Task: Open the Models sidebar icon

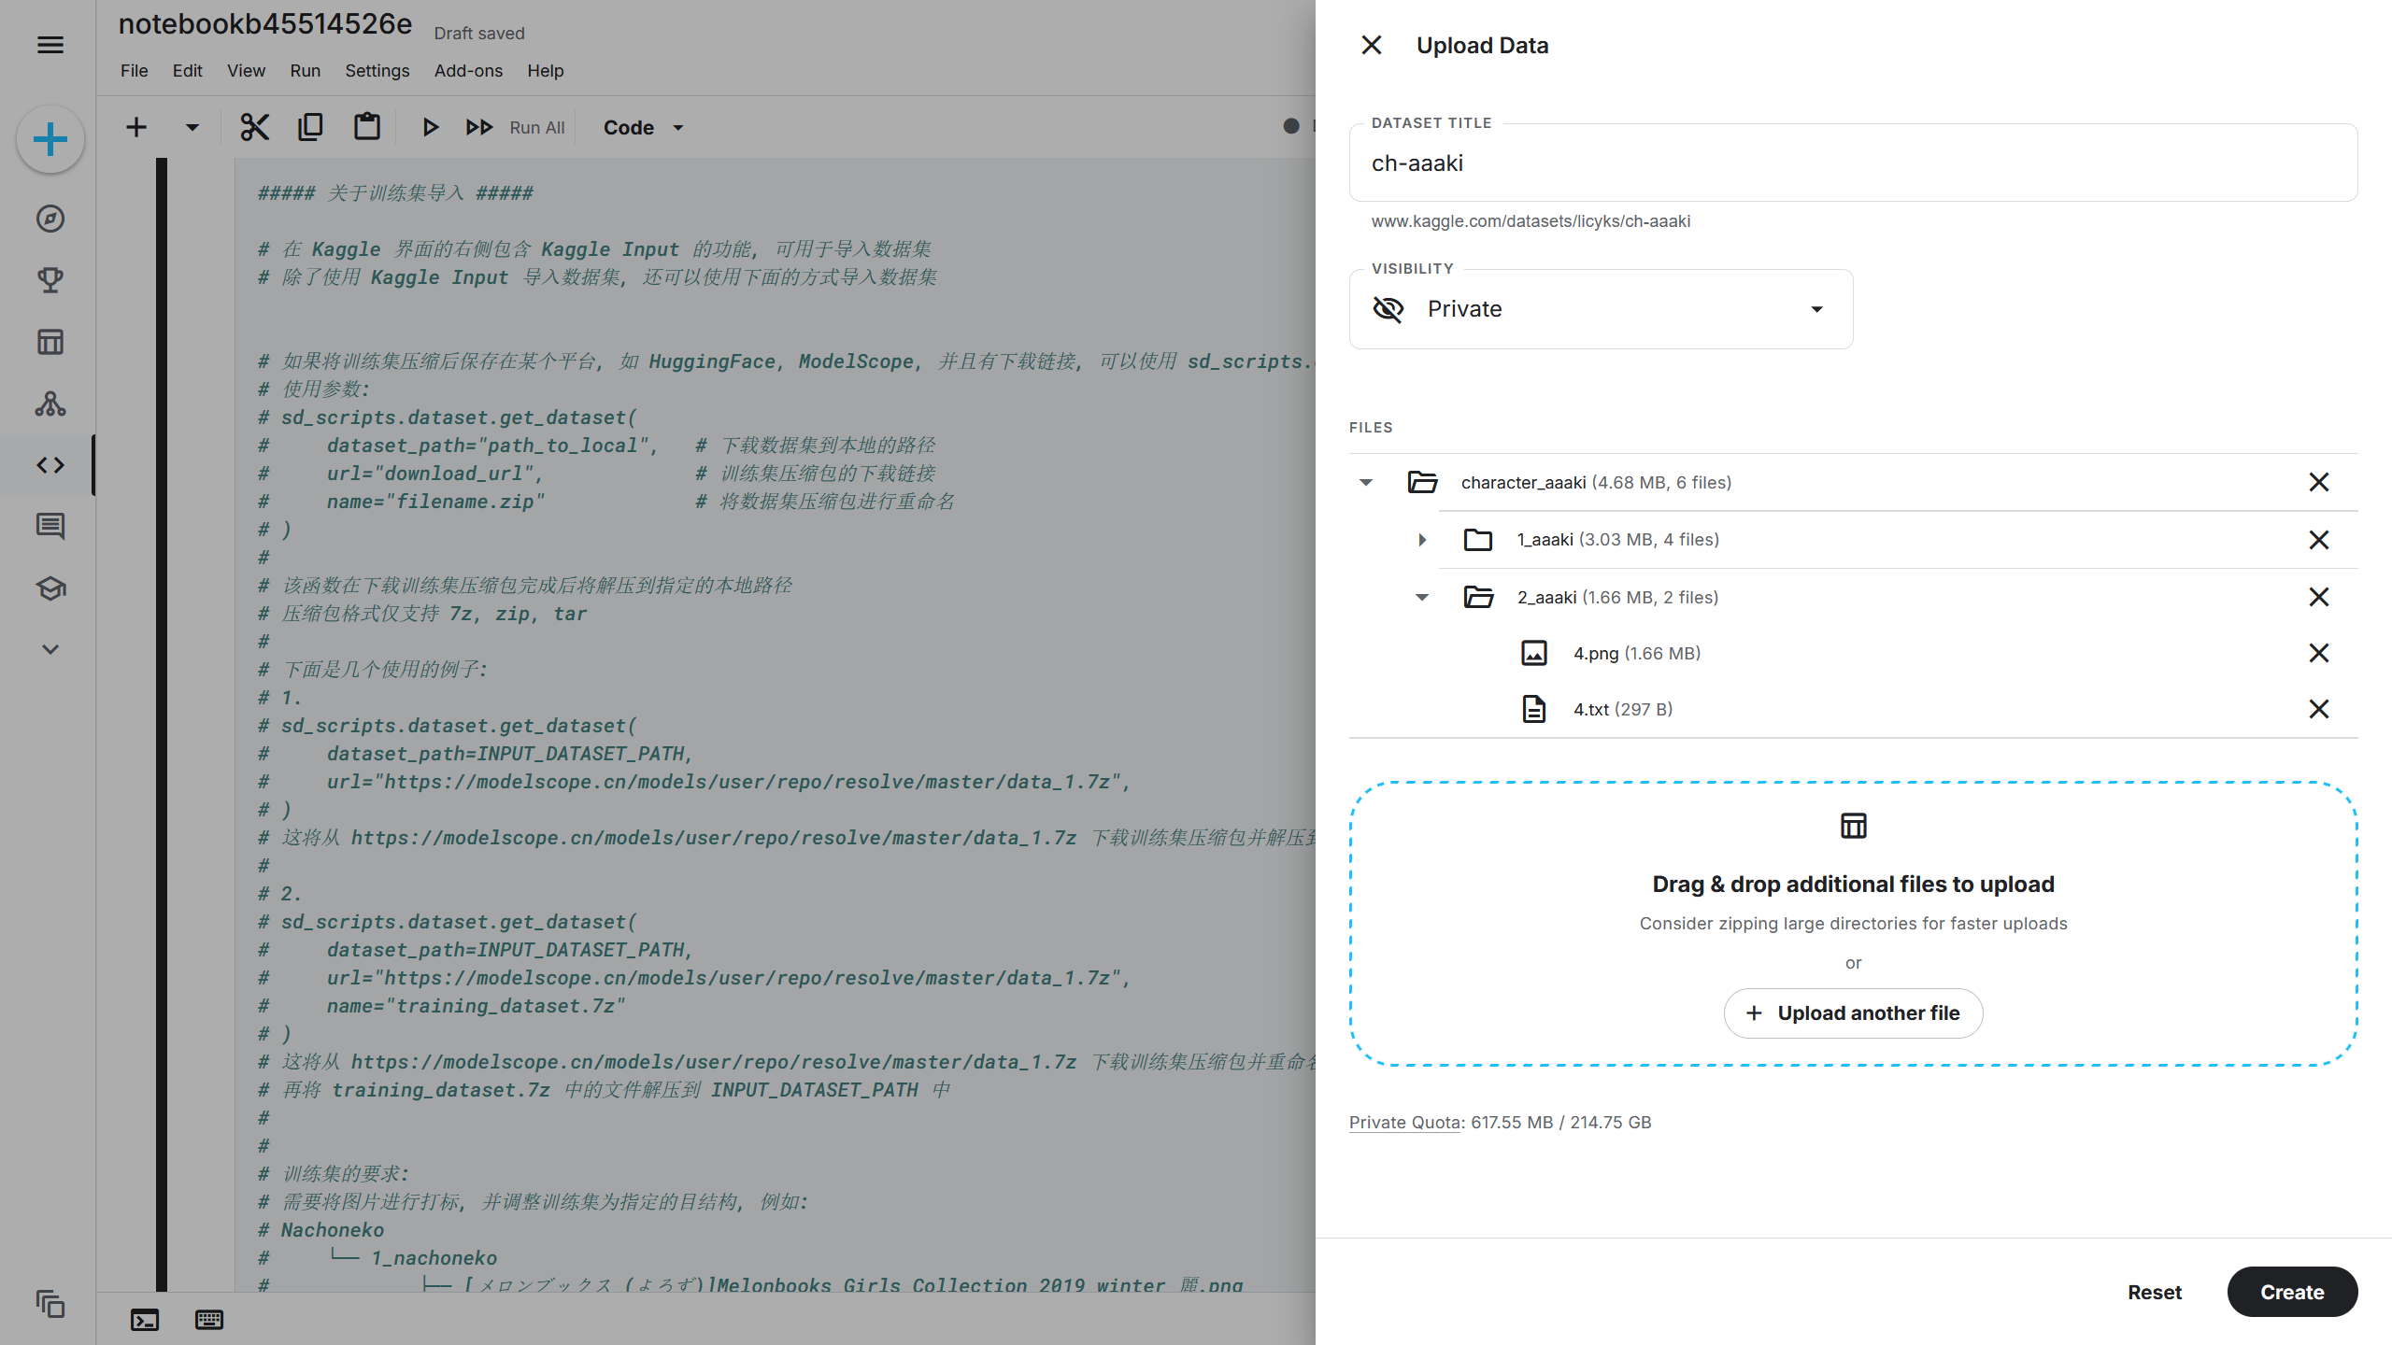Action: click(50, 403)
